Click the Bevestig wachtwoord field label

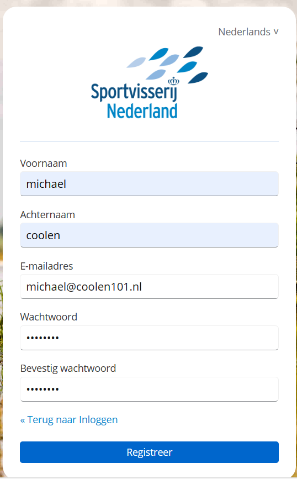point(68,368)
